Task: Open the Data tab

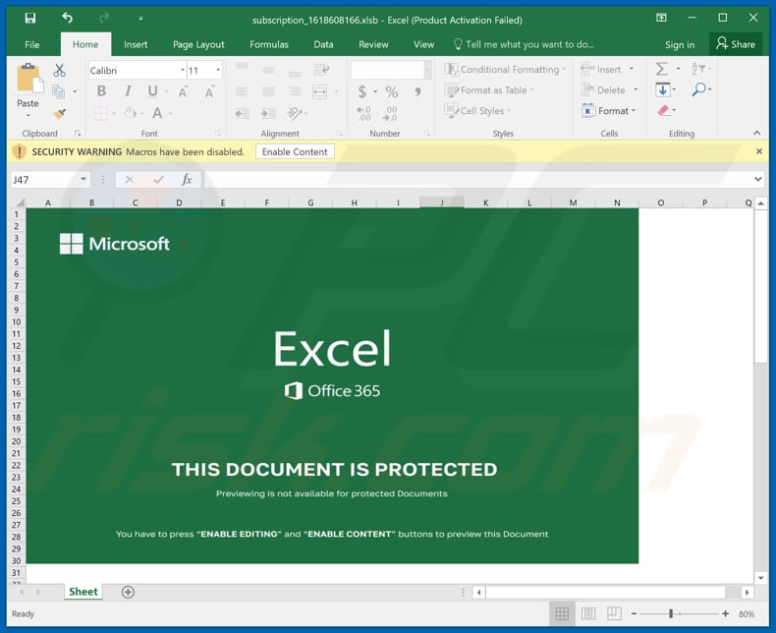Action: point(323,44)
